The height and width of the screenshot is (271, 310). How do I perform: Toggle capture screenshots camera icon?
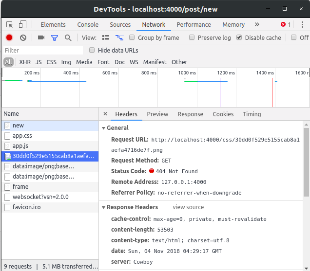pos(41,37)
